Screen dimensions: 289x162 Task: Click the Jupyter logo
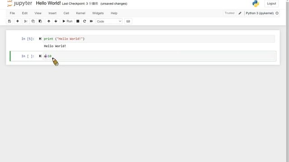point(19,4)
